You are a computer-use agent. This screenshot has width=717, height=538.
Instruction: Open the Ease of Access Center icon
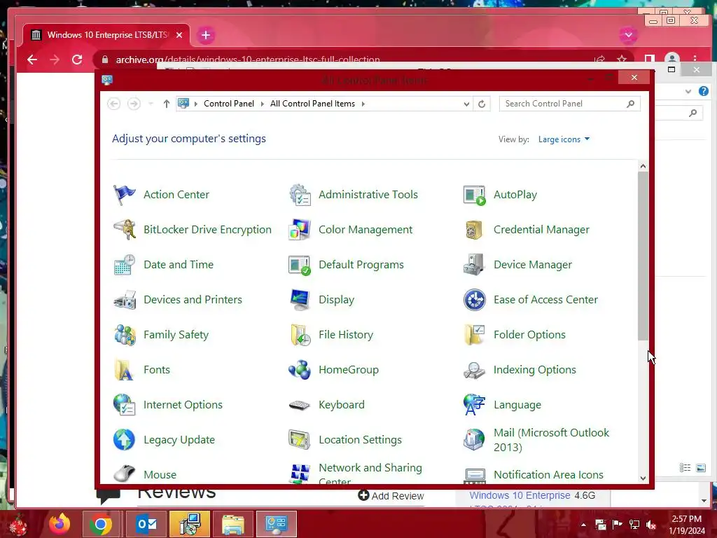click(474, 300)
